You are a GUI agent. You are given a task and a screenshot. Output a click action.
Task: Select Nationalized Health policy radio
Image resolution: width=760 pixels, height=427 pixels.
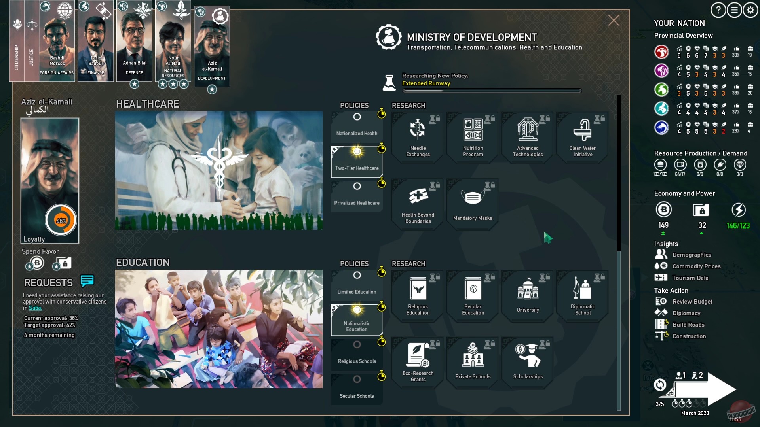pos(357,117)
